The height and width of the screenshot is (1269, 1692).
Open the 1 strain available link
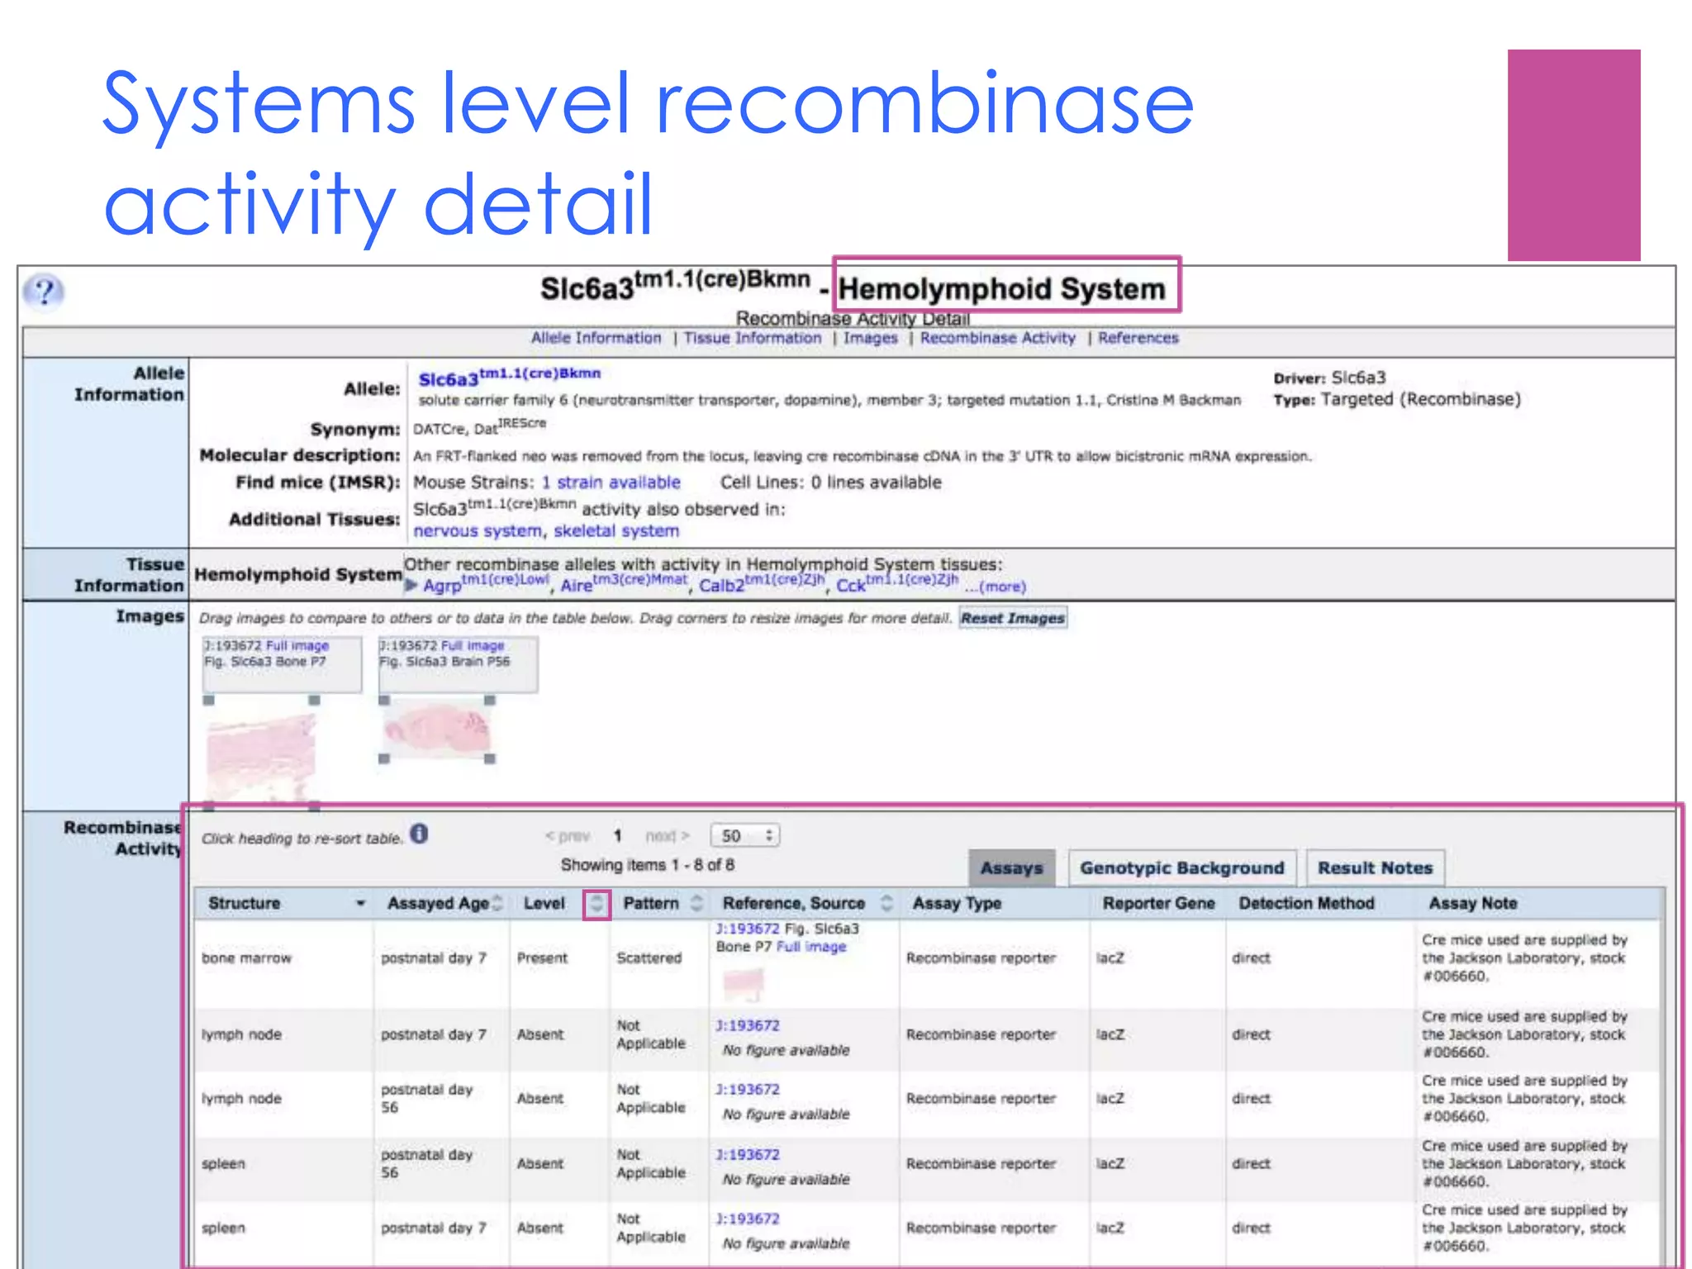[611, 482]
